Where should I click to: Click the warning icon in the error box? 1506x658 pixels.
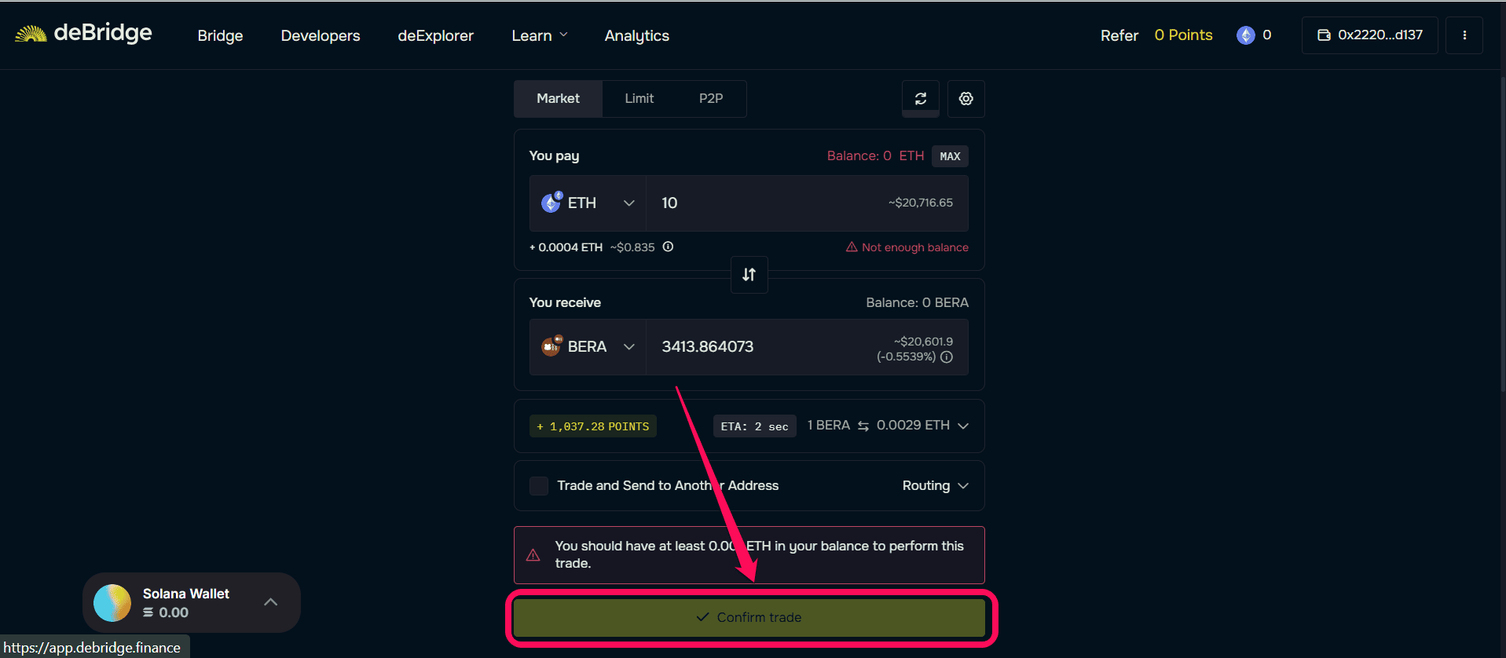533,555
